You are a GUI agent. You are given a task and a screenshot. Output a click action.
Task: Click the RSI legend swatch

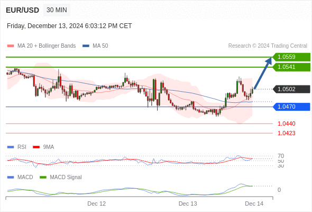coord(11,147)
